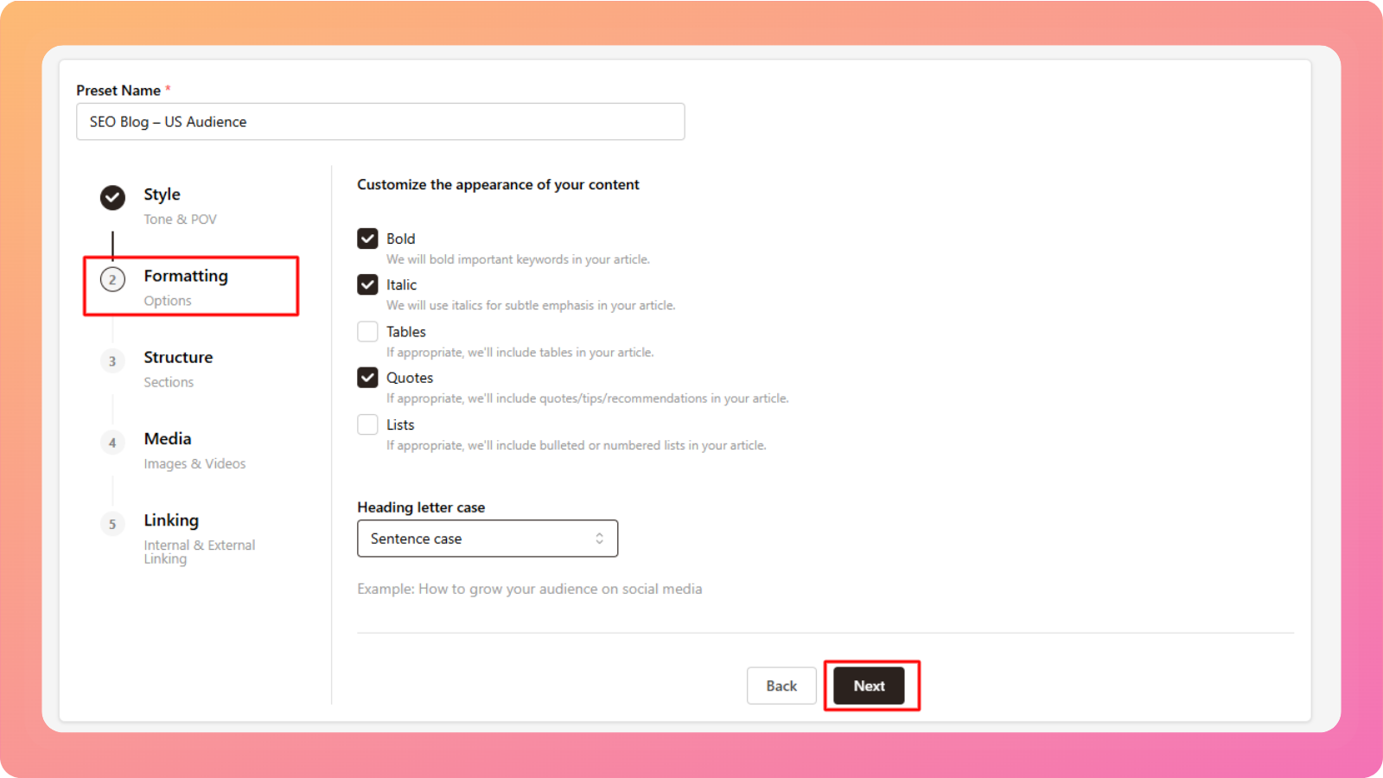Open the Media step label
The height and width of the screenshot is (778, 1383).
168,439
